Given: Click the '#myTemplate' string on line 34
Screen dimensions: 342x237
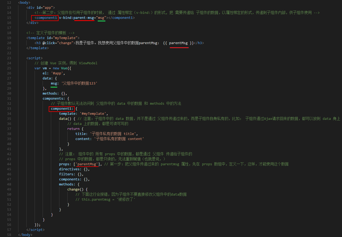Looking at the screenshot, I should click(93, 114).
